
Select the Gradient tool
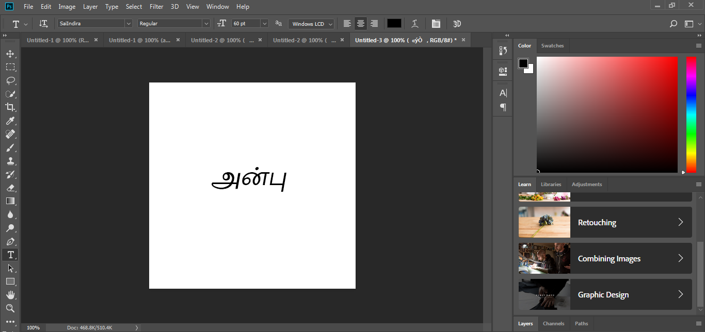pos(10,201)
